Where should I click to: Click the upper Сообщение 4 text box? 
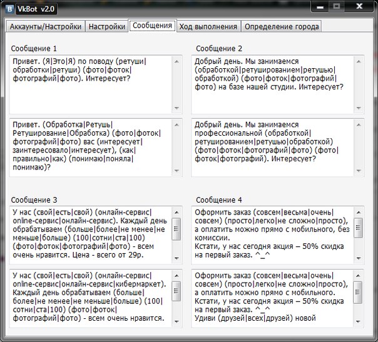pyautogui.click(x=272, y=233)
